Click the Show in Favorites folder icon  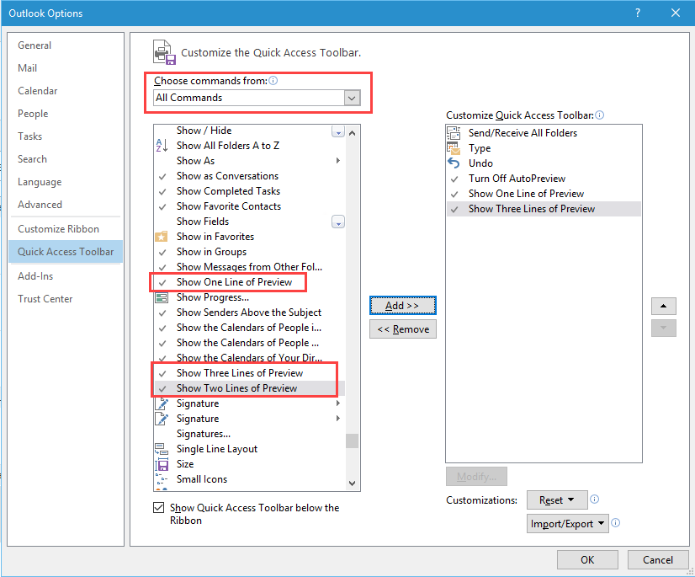162,237
